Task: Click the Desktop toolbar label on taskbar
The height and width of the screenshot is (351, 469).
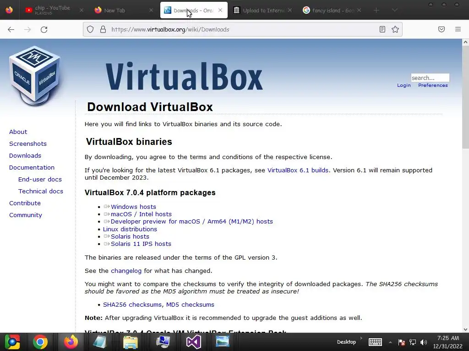Action: point(346,342)
